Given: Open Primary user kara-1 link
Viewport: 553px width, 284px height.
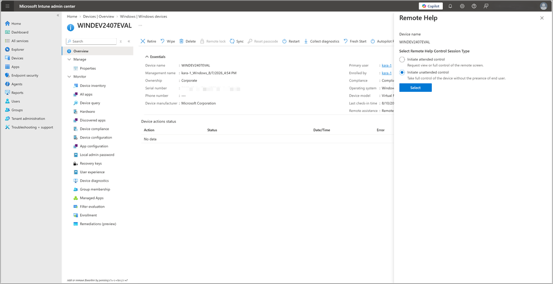Looking at the screenshot, I should (x=386, y=65).
